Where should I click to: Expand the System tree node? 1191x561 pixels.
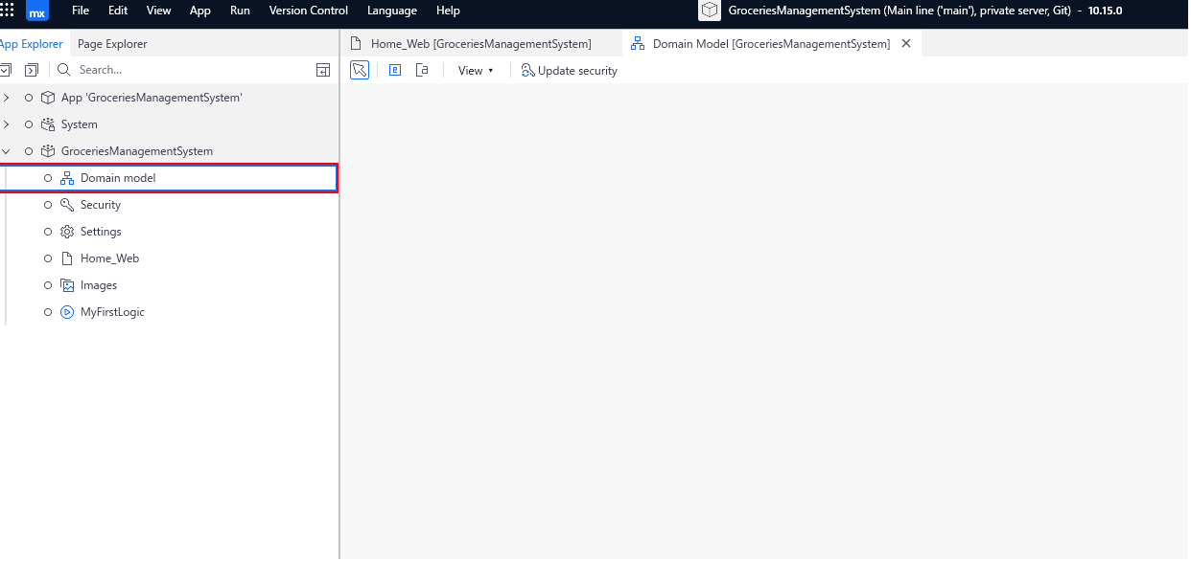[7, 123]
